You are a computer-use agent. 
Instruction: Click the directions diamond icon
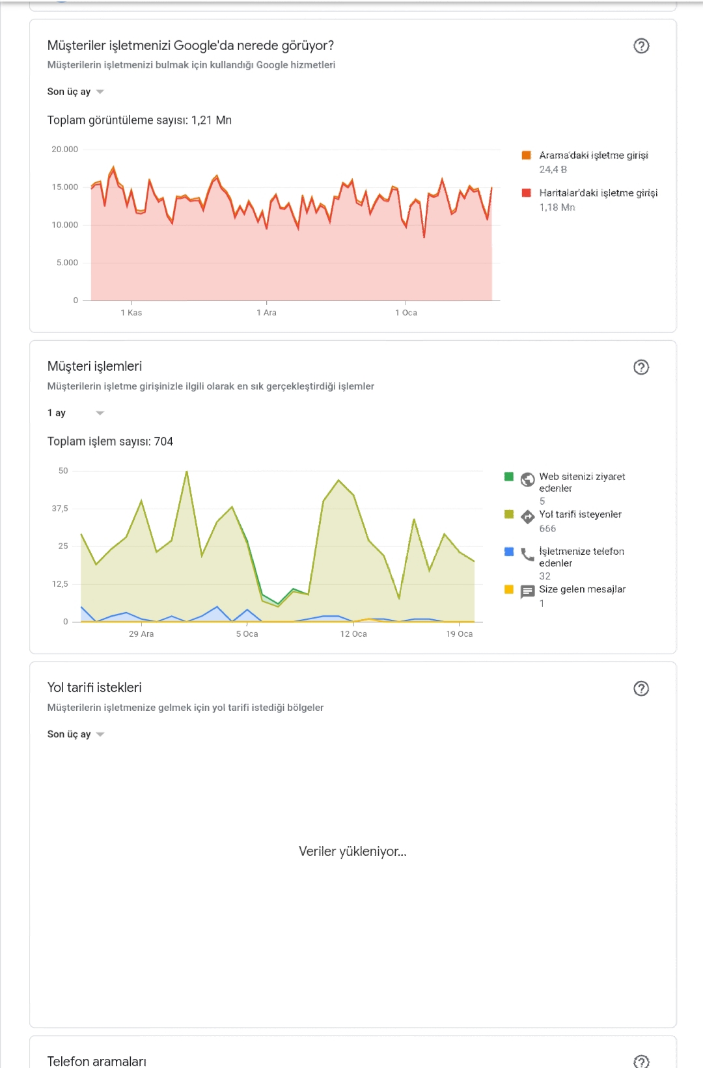coord(527,517)
